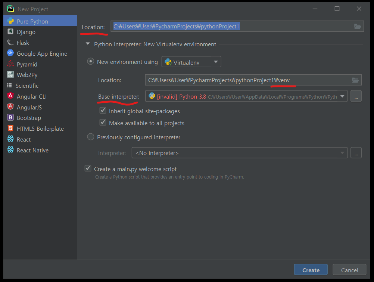Click the AngularJS icon
Image resolution: width=374 pixels, height=282 pixels.
(10, 107)
